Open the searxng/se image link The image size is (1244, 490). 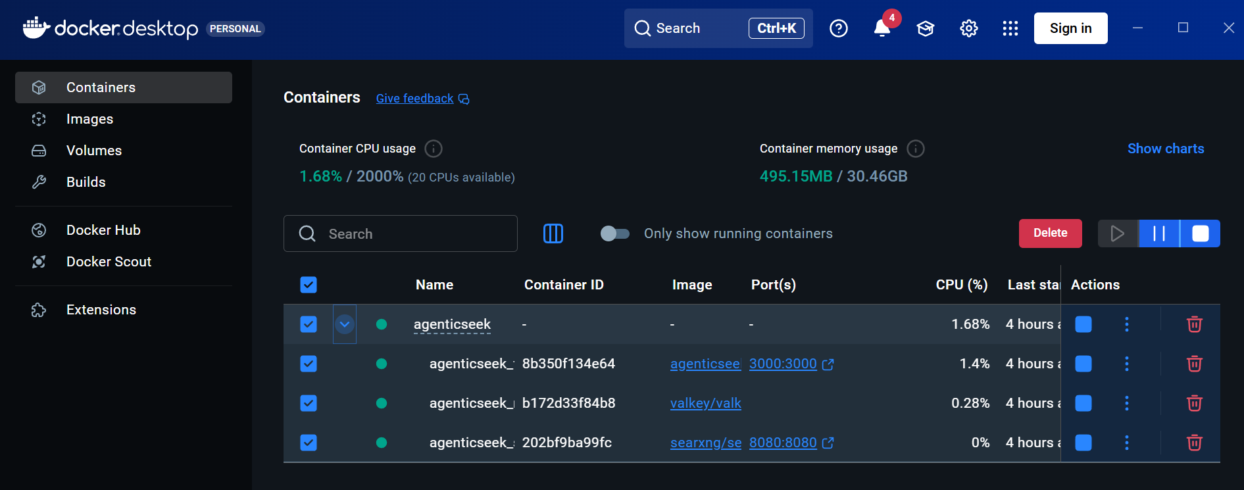tap(705, 443)
